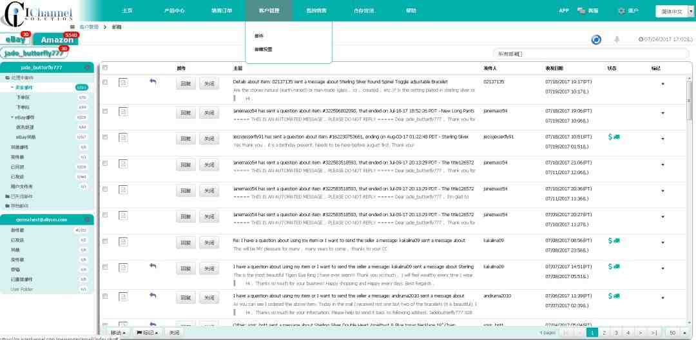696x340 pixels.
Task: Open email icon for 02137135 message
Action: coord(123,82)
